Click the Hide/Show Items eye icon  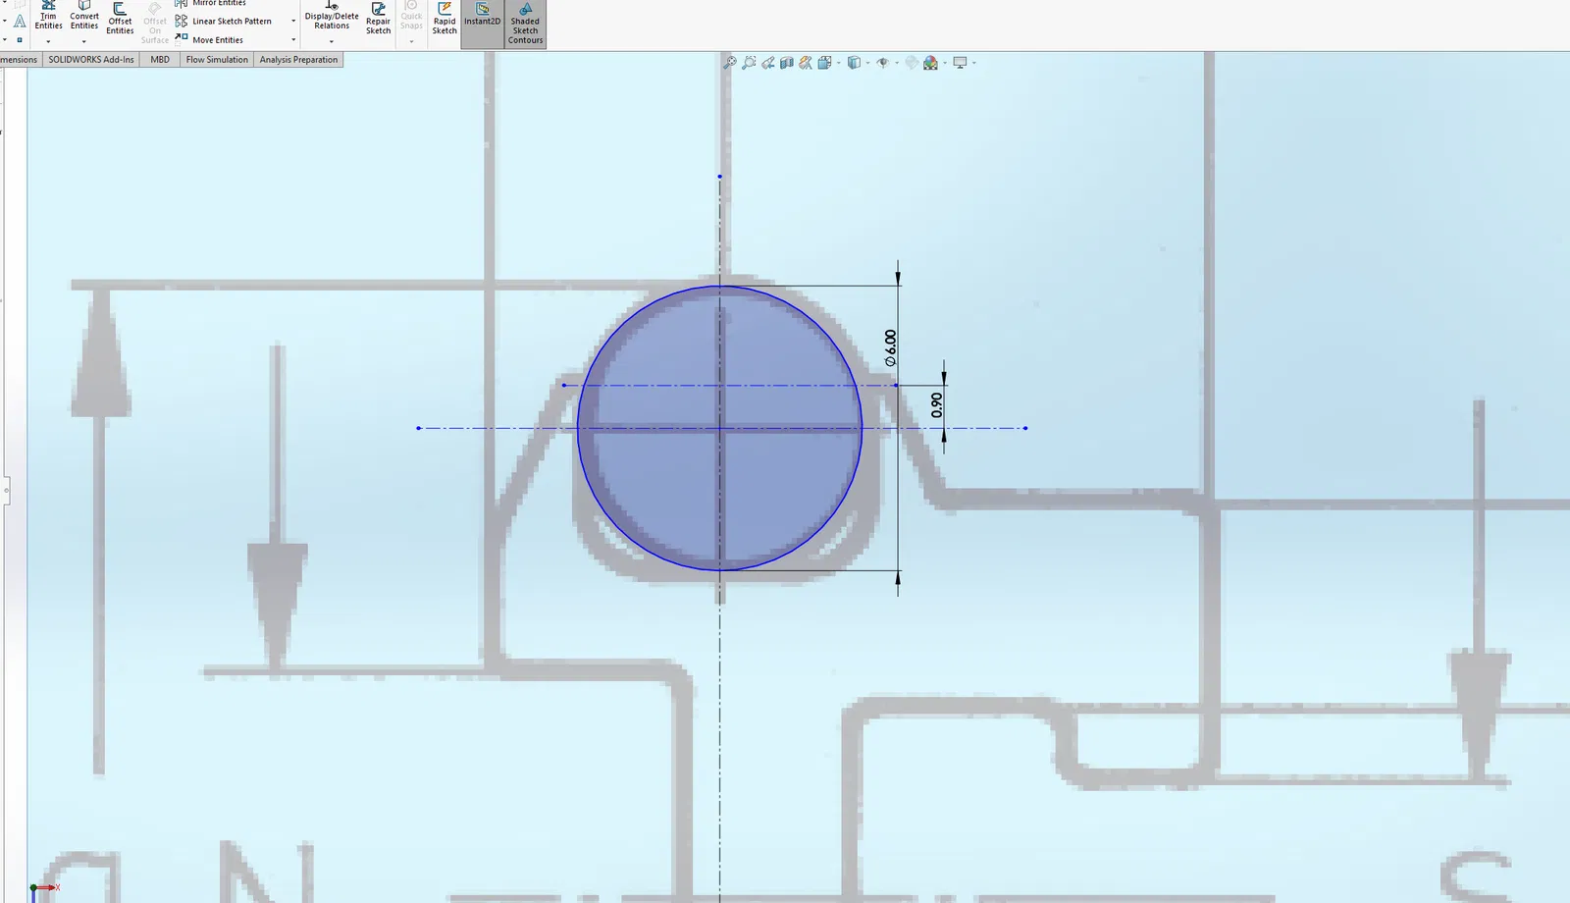(882, 63)
